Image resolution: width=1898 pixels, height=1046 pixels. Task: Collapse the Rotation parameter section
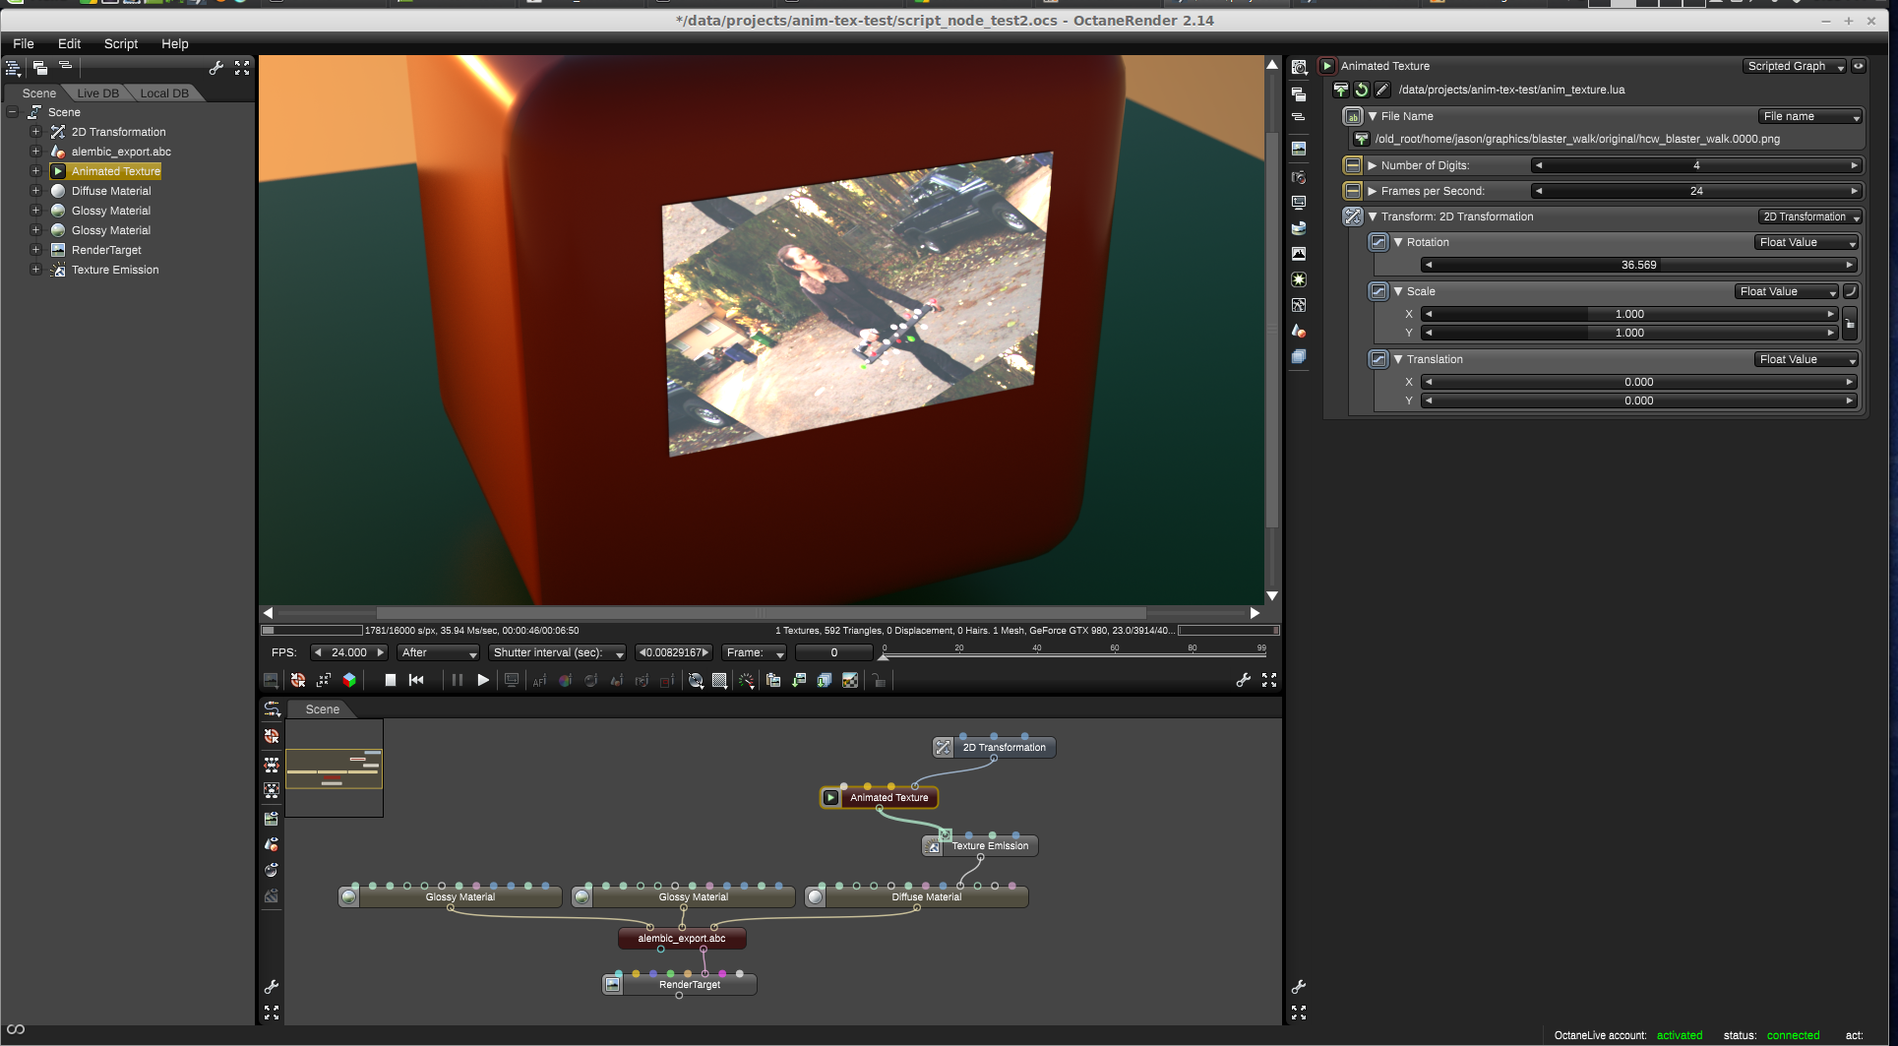point(1398,242)
